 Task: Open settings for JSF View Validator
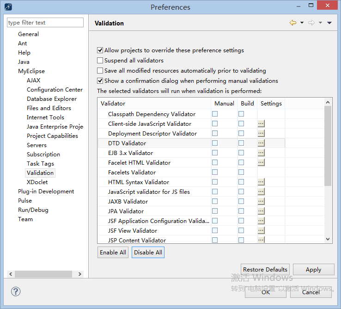point(261,230)
